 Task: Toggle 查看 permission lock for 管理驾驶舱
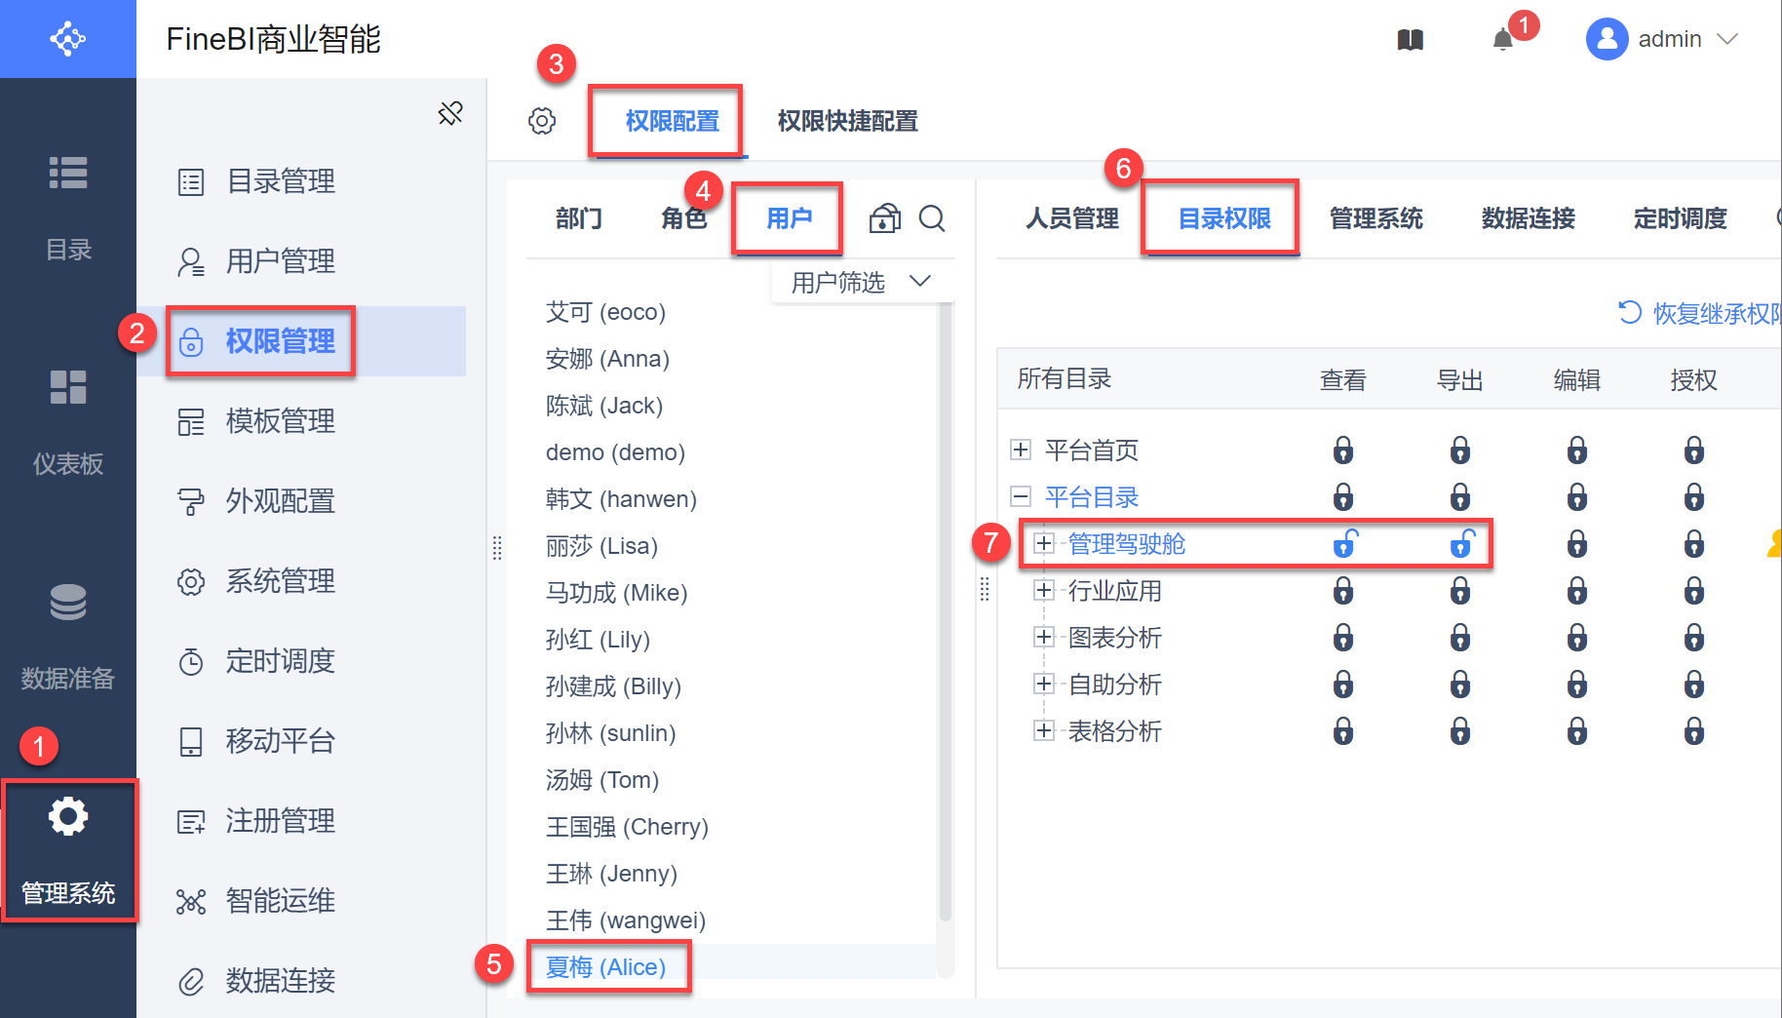pyautogui.click(x=1344, y=543)
